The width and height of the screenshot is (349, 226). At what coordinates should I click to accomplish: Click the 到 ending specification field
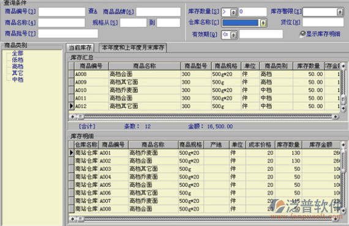pos(168,23)
